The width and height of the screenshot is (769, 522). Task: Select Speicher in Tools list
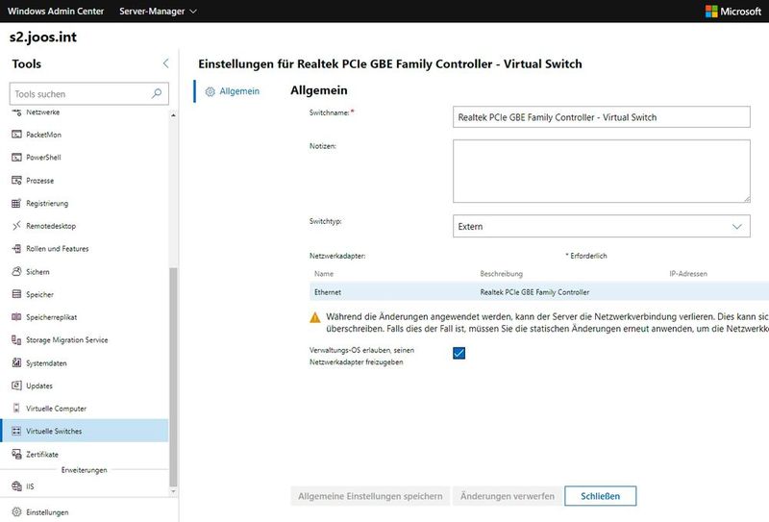(39, 294)
